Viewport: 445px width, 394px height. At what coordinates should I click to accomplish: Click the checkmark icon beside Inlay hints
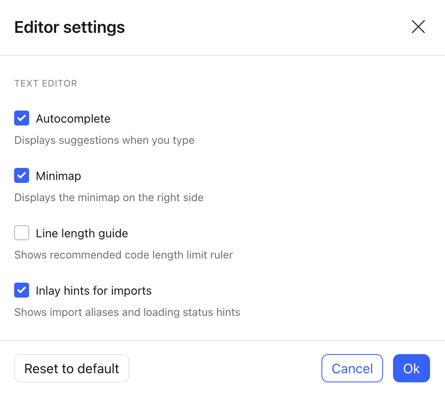[22, 290]
